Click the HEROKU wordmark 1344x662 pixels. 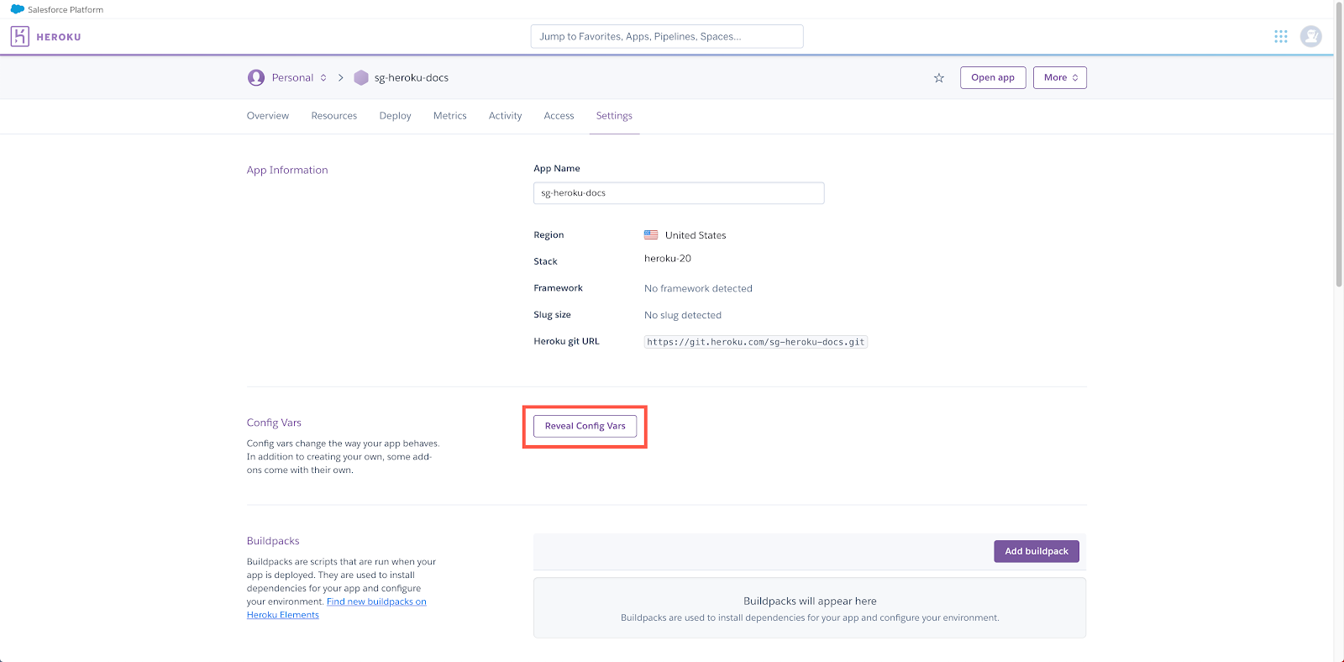tap(59, 37)
